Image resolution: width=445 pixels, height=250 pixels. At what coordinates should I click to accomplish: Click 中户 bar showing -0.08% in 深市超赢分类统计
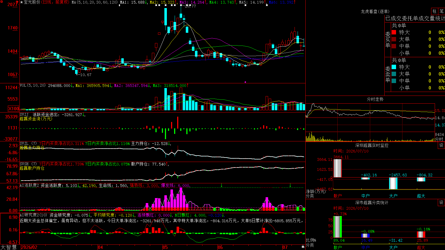pyautogui.click(x=365, y=236)
